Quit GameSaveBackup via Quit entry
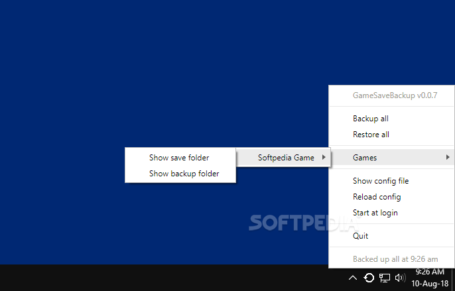This screenshot has width=455, height=291. point(392,236)
